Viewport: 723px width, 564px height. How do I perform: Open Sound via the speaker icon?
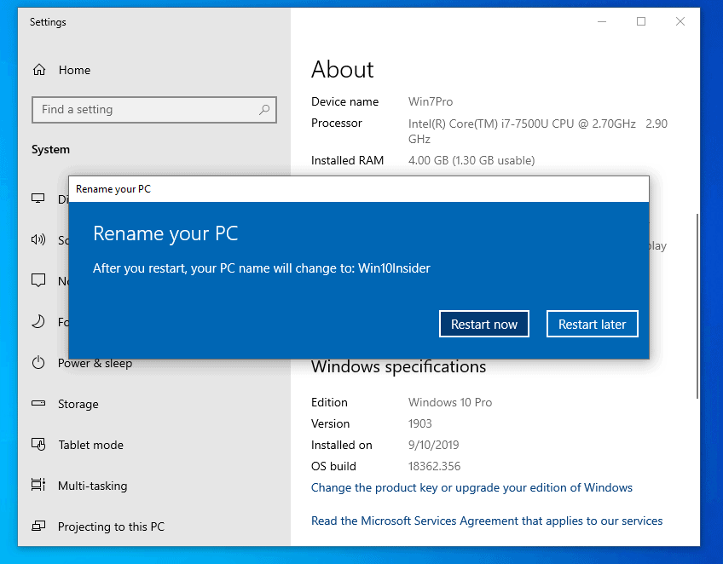pyautogui.click(x=38, y=239)
